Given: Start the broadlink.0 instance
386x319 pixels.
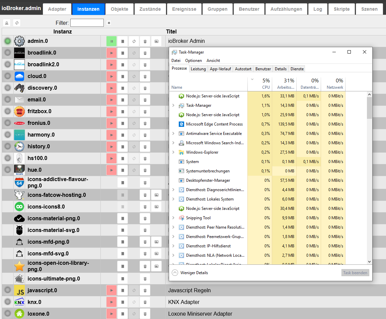Looking at the screenshot, I should point(111,53).
